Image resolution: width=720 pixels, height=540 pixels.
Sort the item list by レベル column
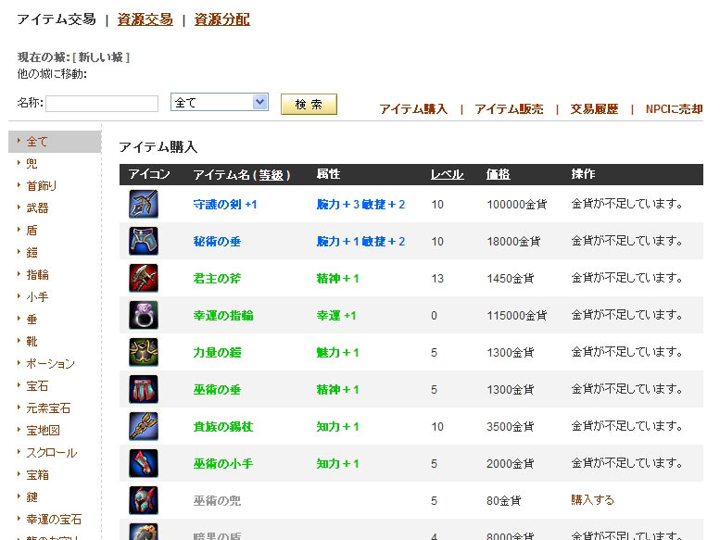pos(447,174)
